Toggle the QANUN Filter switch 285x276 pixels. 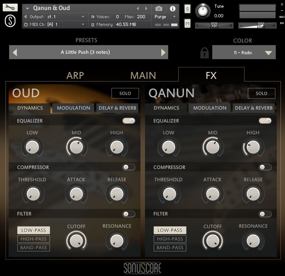tap(265, 214)
